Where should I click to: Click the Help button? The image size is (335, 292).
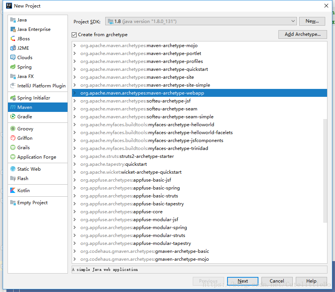(x=311, y=281)
